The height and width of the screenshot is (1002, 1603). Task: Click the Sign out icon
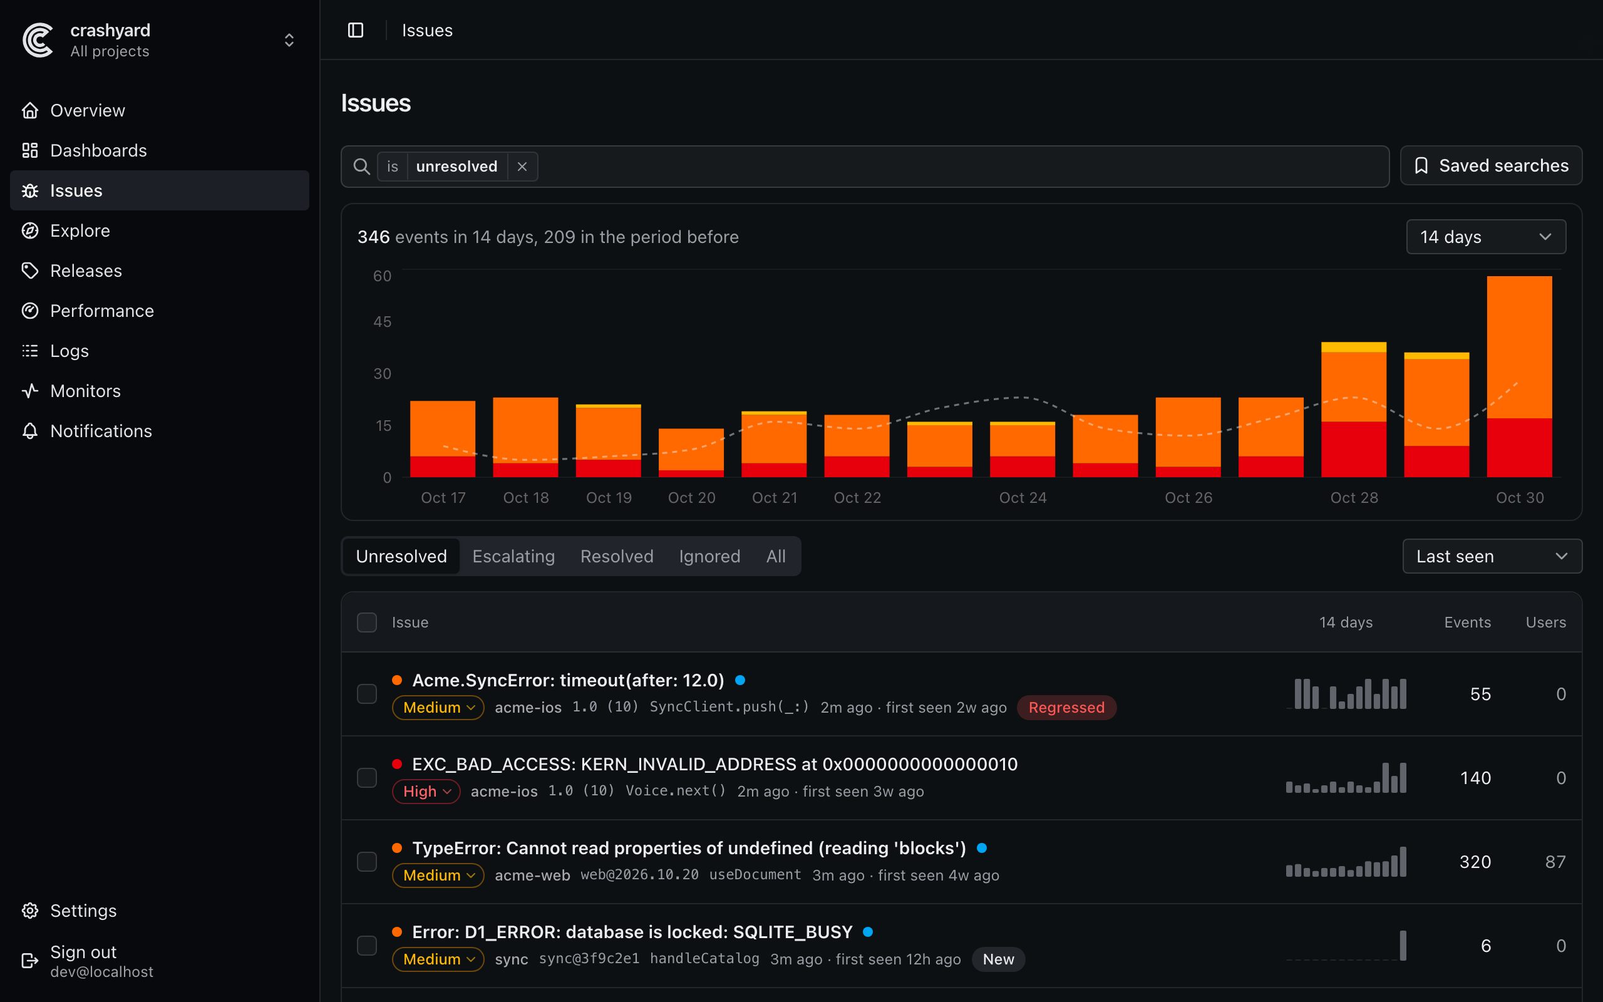tap(30, 960)
